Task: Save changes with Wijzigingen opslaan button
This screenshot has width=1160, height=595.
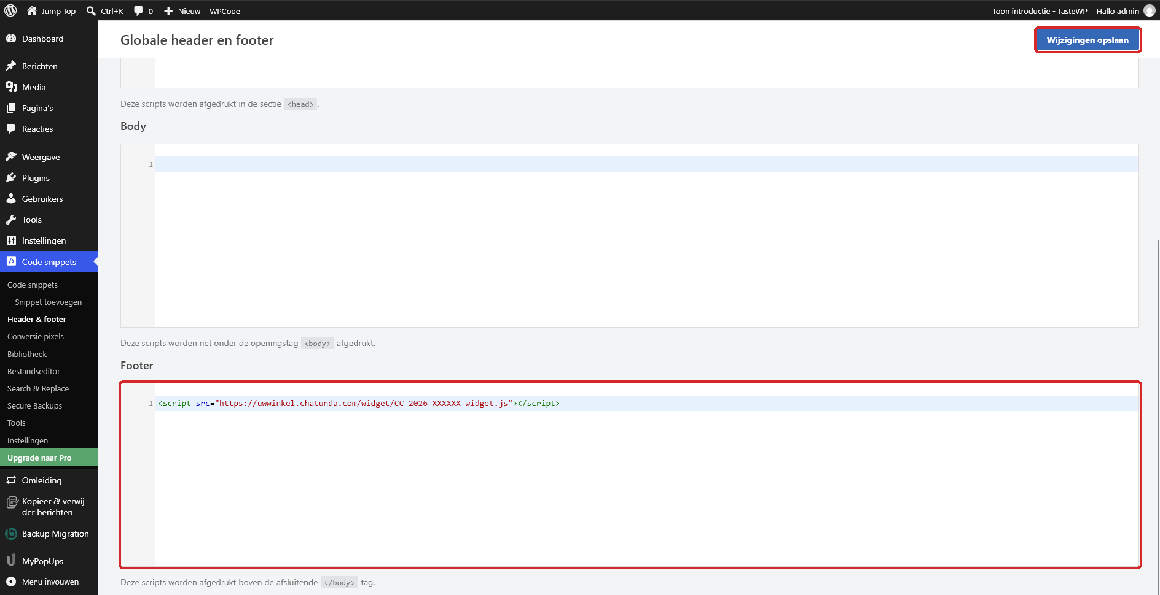Action: 1087,40
